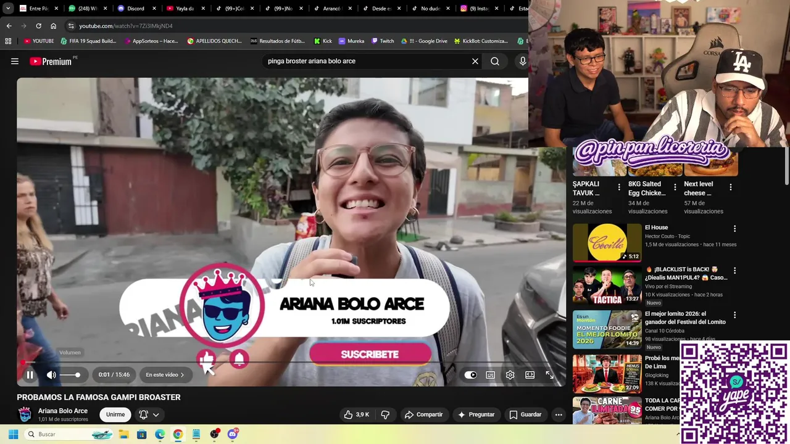Open the Windows Start menu

(x=13, y=434)
